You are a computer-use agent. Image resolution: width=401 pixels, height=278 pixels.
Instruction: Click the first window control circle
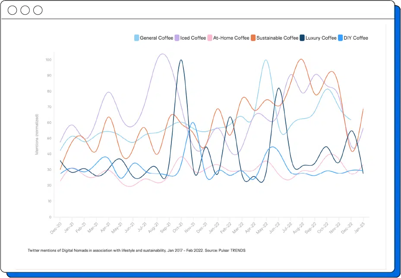coord(13,10)
